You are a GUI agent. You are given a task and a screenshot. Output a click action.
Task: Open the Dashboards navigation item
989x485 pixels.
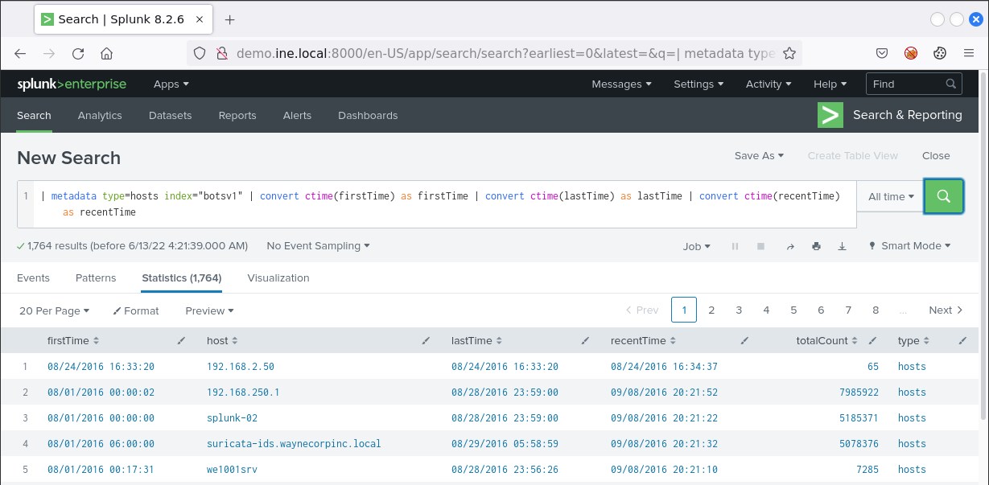368,115
